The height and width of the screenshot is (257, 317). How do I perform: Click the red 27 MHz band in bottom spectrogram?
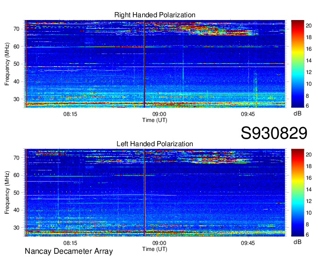155,232
